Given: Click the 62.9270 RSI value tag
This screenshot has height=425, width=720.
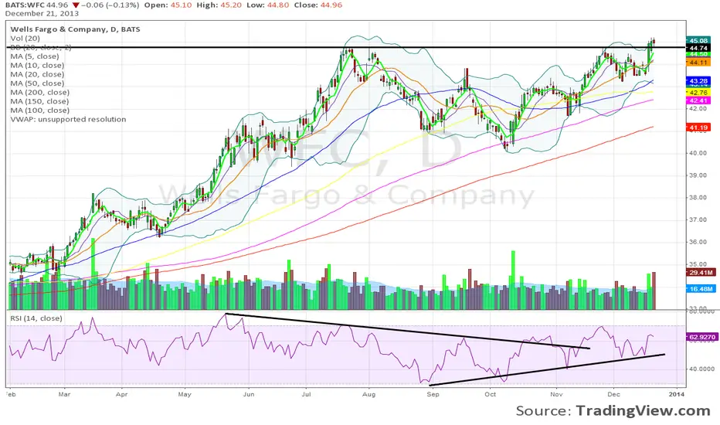Looking at the screenshot, I should pos(702,337).
